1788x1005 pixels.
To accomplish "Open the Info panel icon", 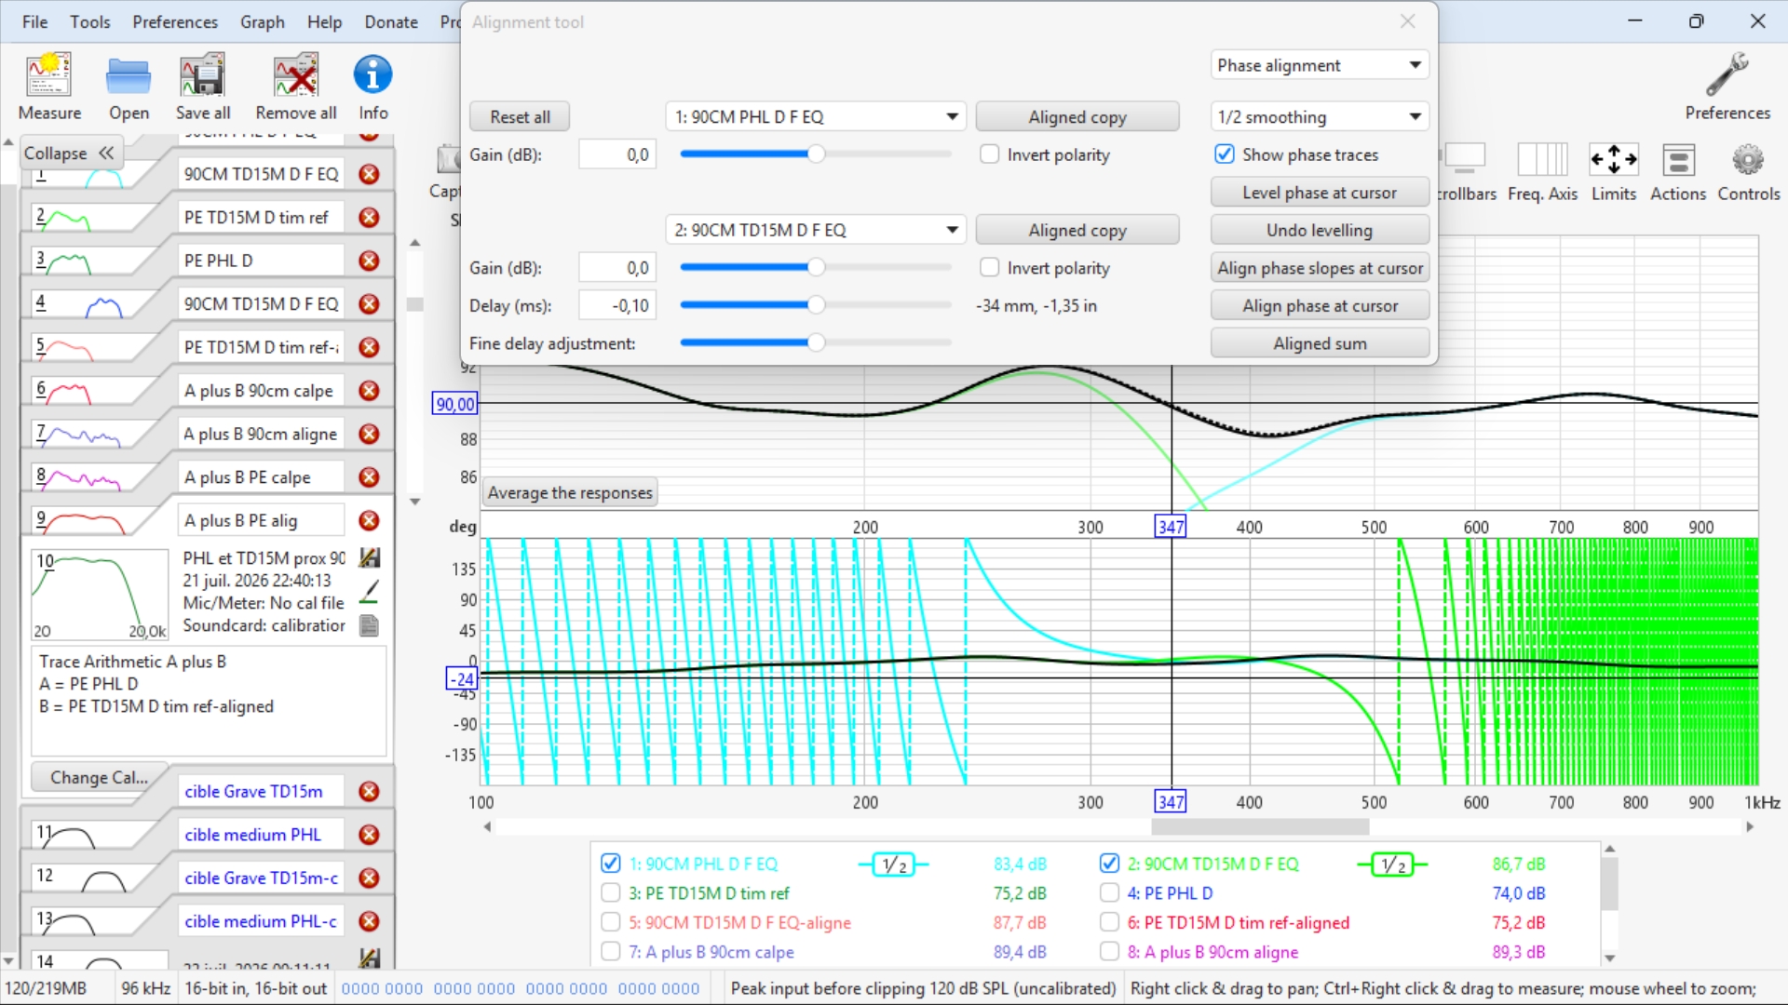I will point(372,76).
